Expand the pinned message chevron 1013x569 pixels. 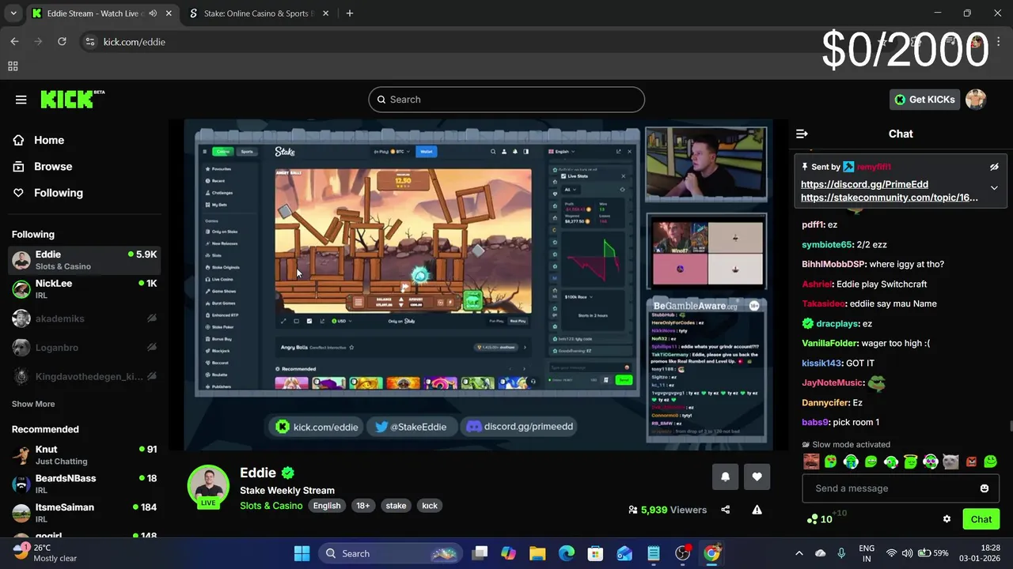(994, 188)
